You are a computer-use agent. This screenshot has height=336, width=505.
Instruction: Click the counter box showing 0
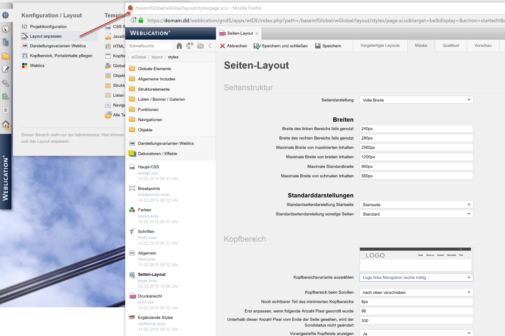click(x=6, y=110)
